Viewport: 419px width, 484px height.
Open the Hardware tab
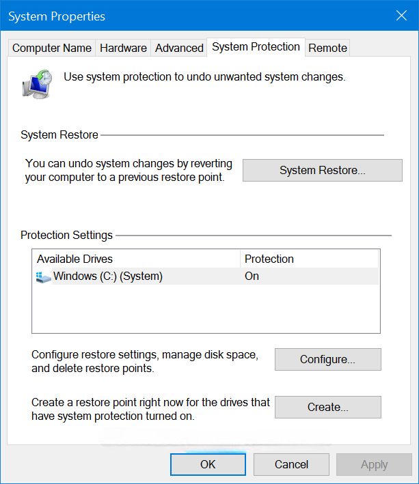pyautogui.click(x=123, y=48)
